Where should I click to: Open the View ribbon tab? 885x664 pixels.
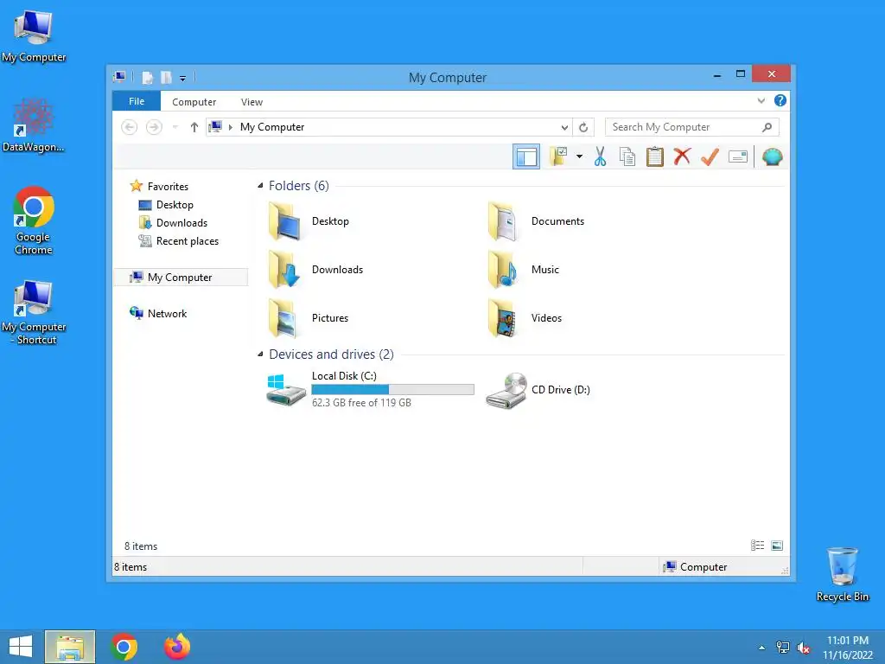point(251,102)
